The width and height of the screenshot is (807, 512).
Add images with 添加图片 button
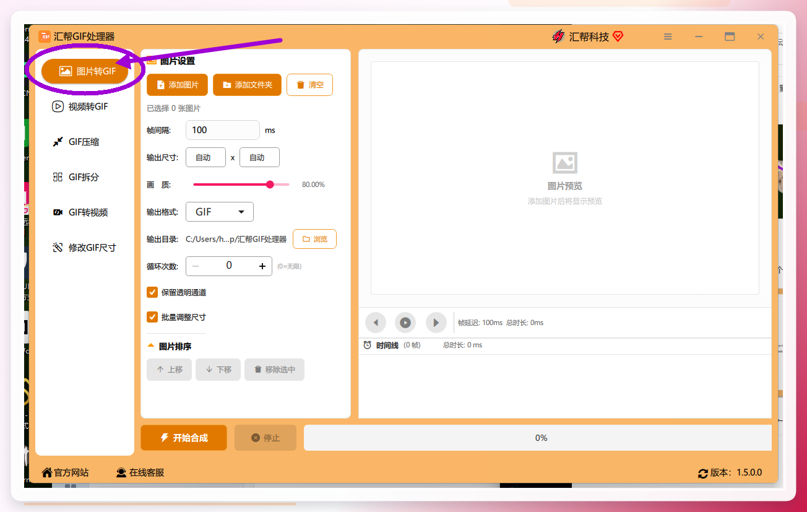click(x=178, y=85)
